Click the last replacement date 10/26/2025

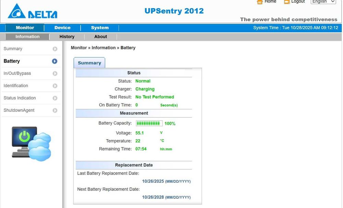153,181
